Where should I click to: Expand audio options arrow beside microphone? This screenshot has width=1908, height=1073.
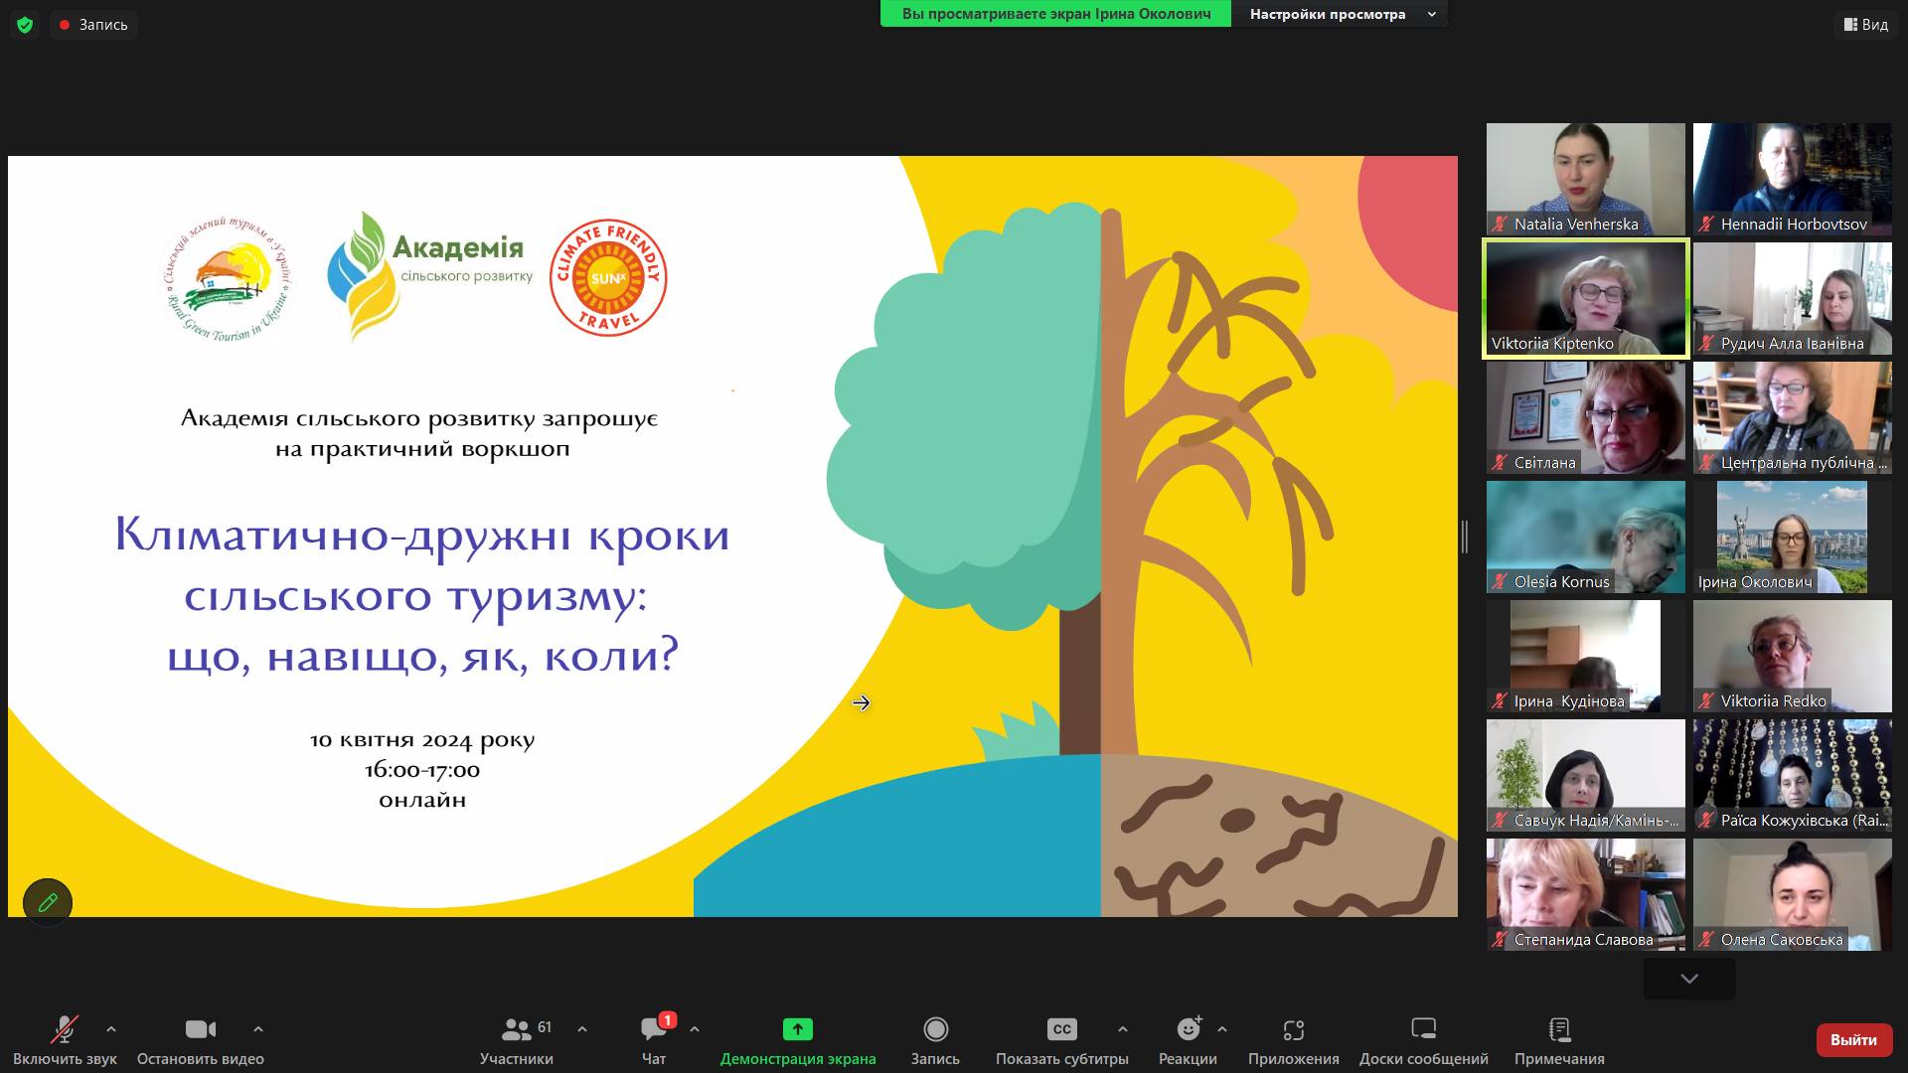pos(111,1029)
